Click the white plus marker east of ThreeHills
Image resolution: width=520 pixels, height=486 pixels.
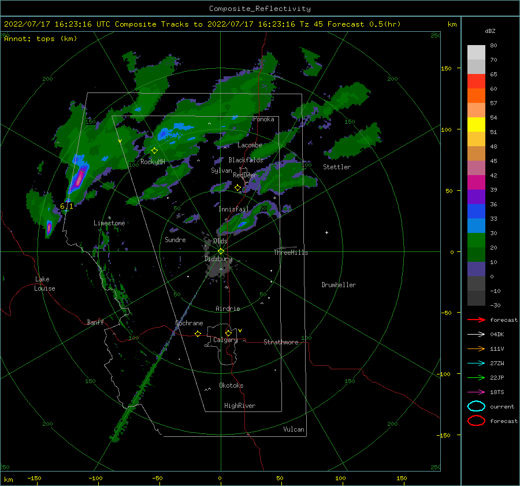click(x=326, y=232)
